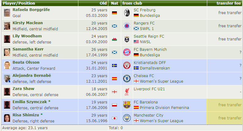Open the Manchester City crest icon
The width and height of the screenshot is (243, 131).
[127, 118]
